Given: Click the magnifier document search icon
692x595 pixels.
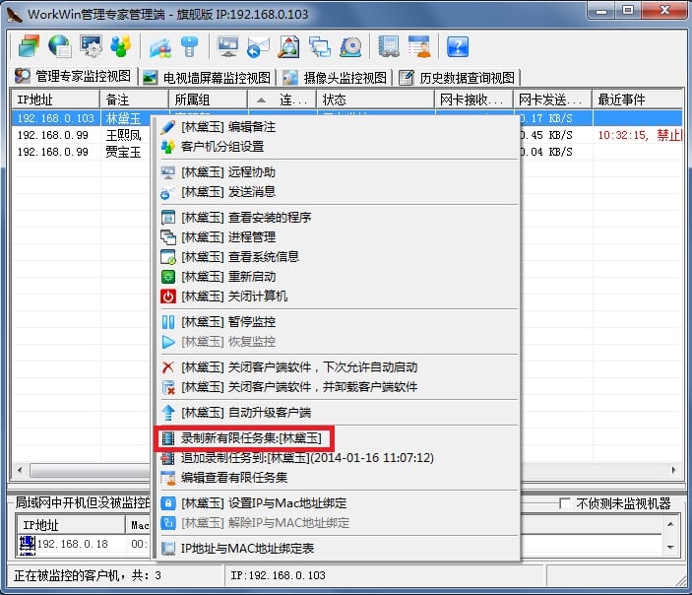Looking at the screenshot, I should [x=288, y=47].
